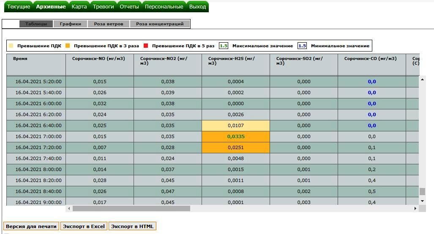Click Версия для печати button
434x234 pixels.
(31, 226)
